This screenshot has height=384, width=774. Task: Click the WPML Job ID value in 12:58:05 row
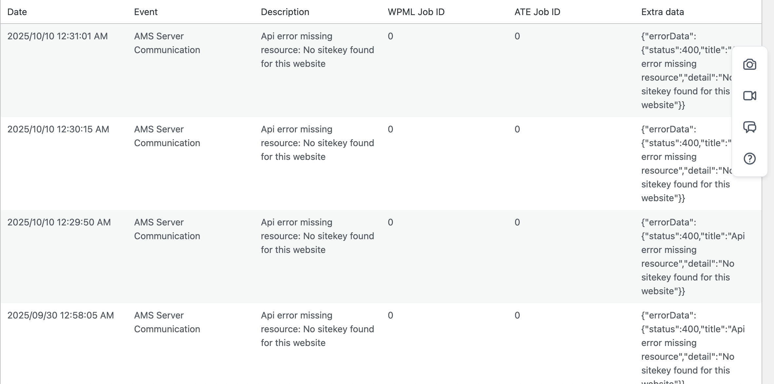coord(390,316)
